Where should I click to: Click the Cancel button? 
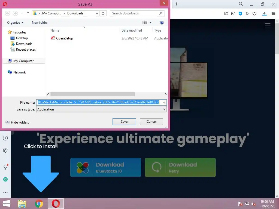tap(151, 122)
